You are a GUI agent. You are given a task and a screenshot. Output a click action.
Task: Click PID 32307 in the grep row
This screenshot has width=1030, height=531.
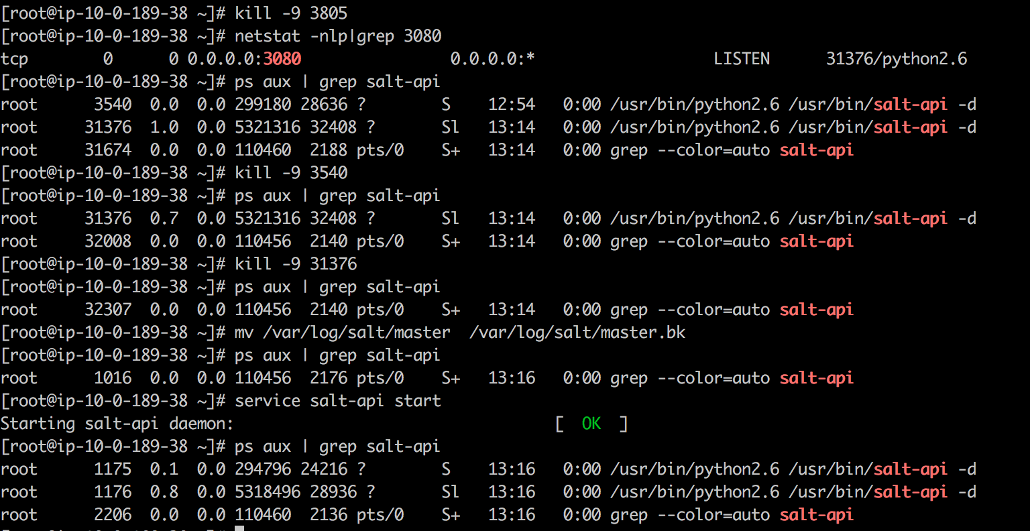[108, 310]
